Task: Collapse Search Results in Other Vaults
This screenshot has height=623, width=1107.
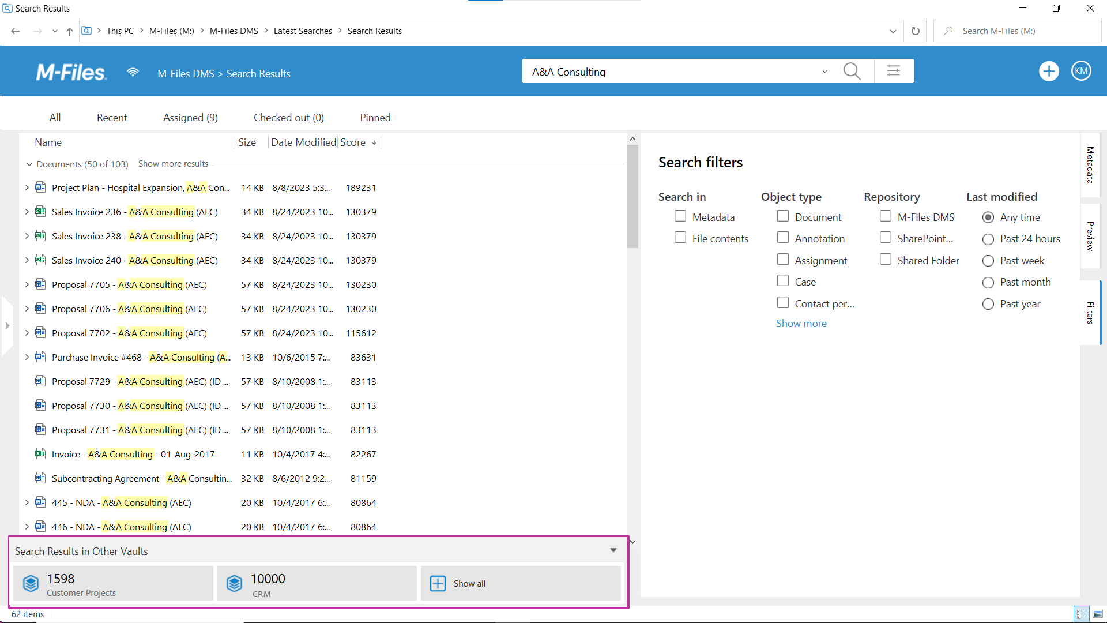Action: (x=613, y=550)
